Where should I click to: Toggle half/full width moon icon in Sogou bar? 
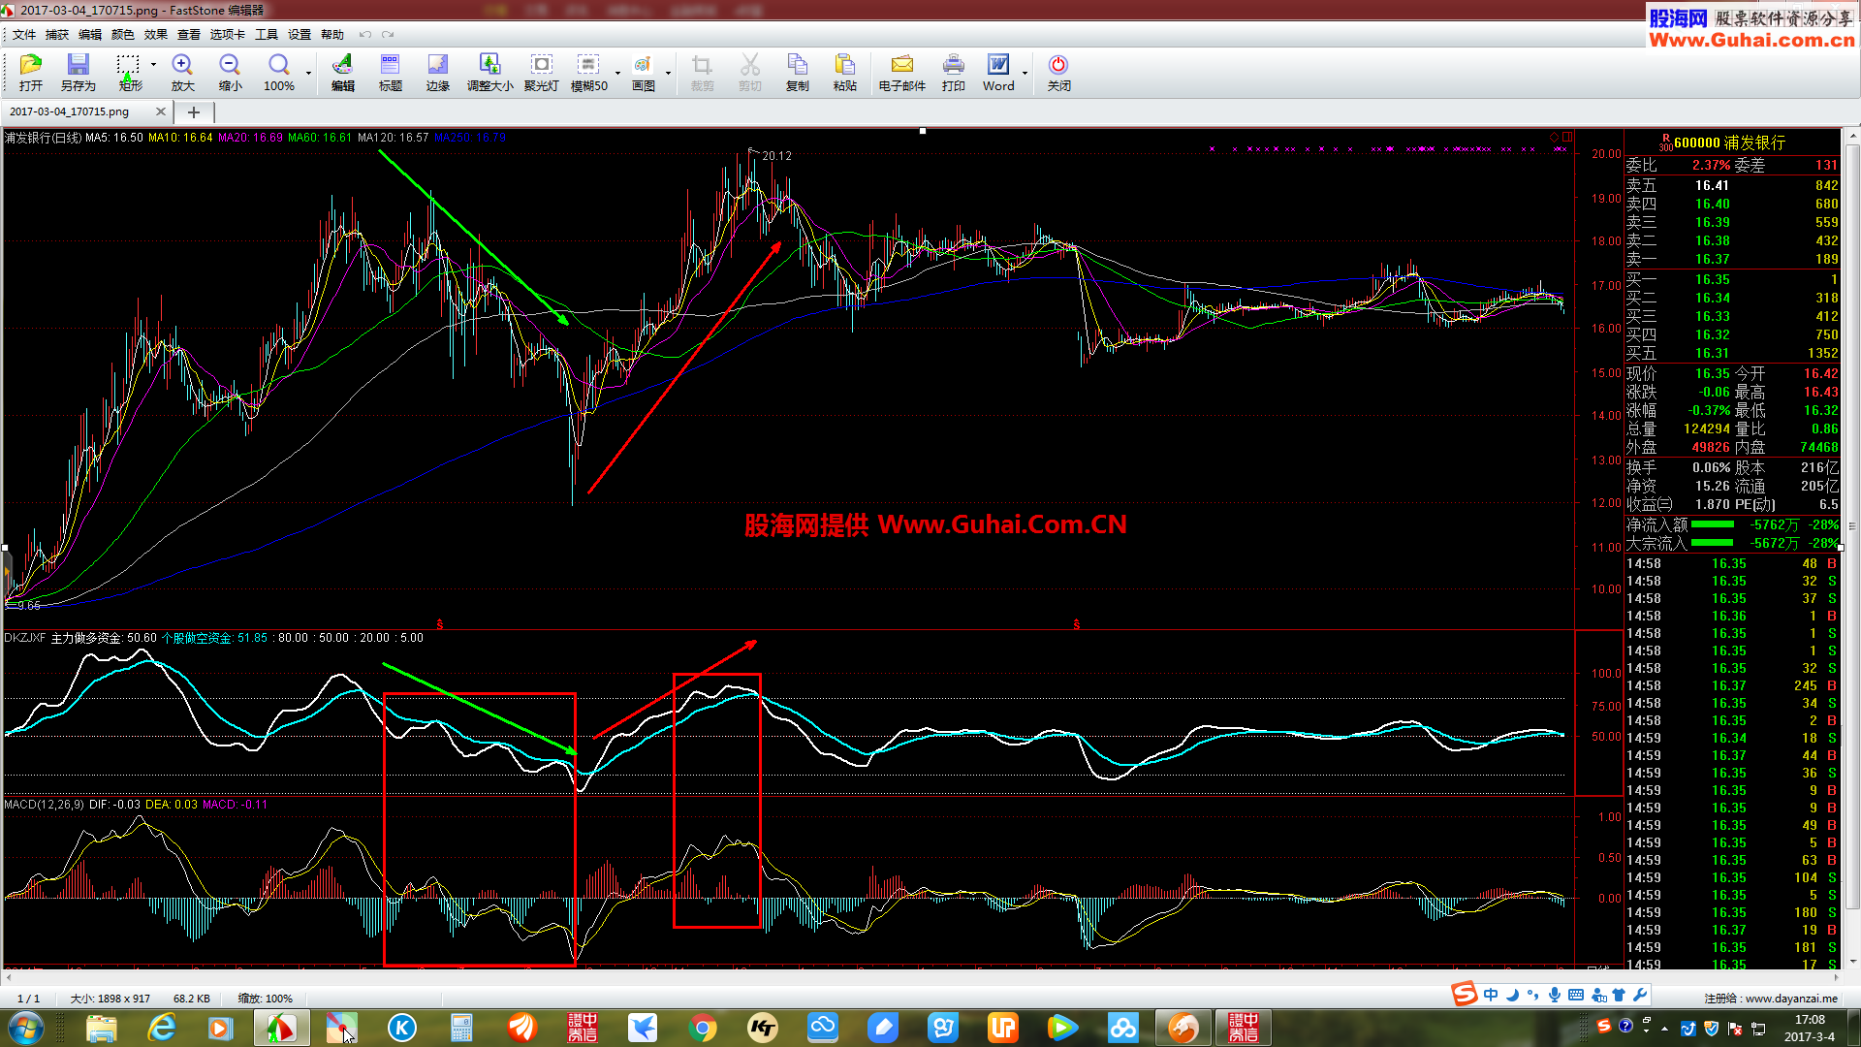pos(1512,995)
